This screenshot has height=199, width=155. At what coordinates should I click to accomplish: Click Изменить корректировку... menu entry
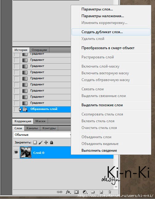click(111, 23)
